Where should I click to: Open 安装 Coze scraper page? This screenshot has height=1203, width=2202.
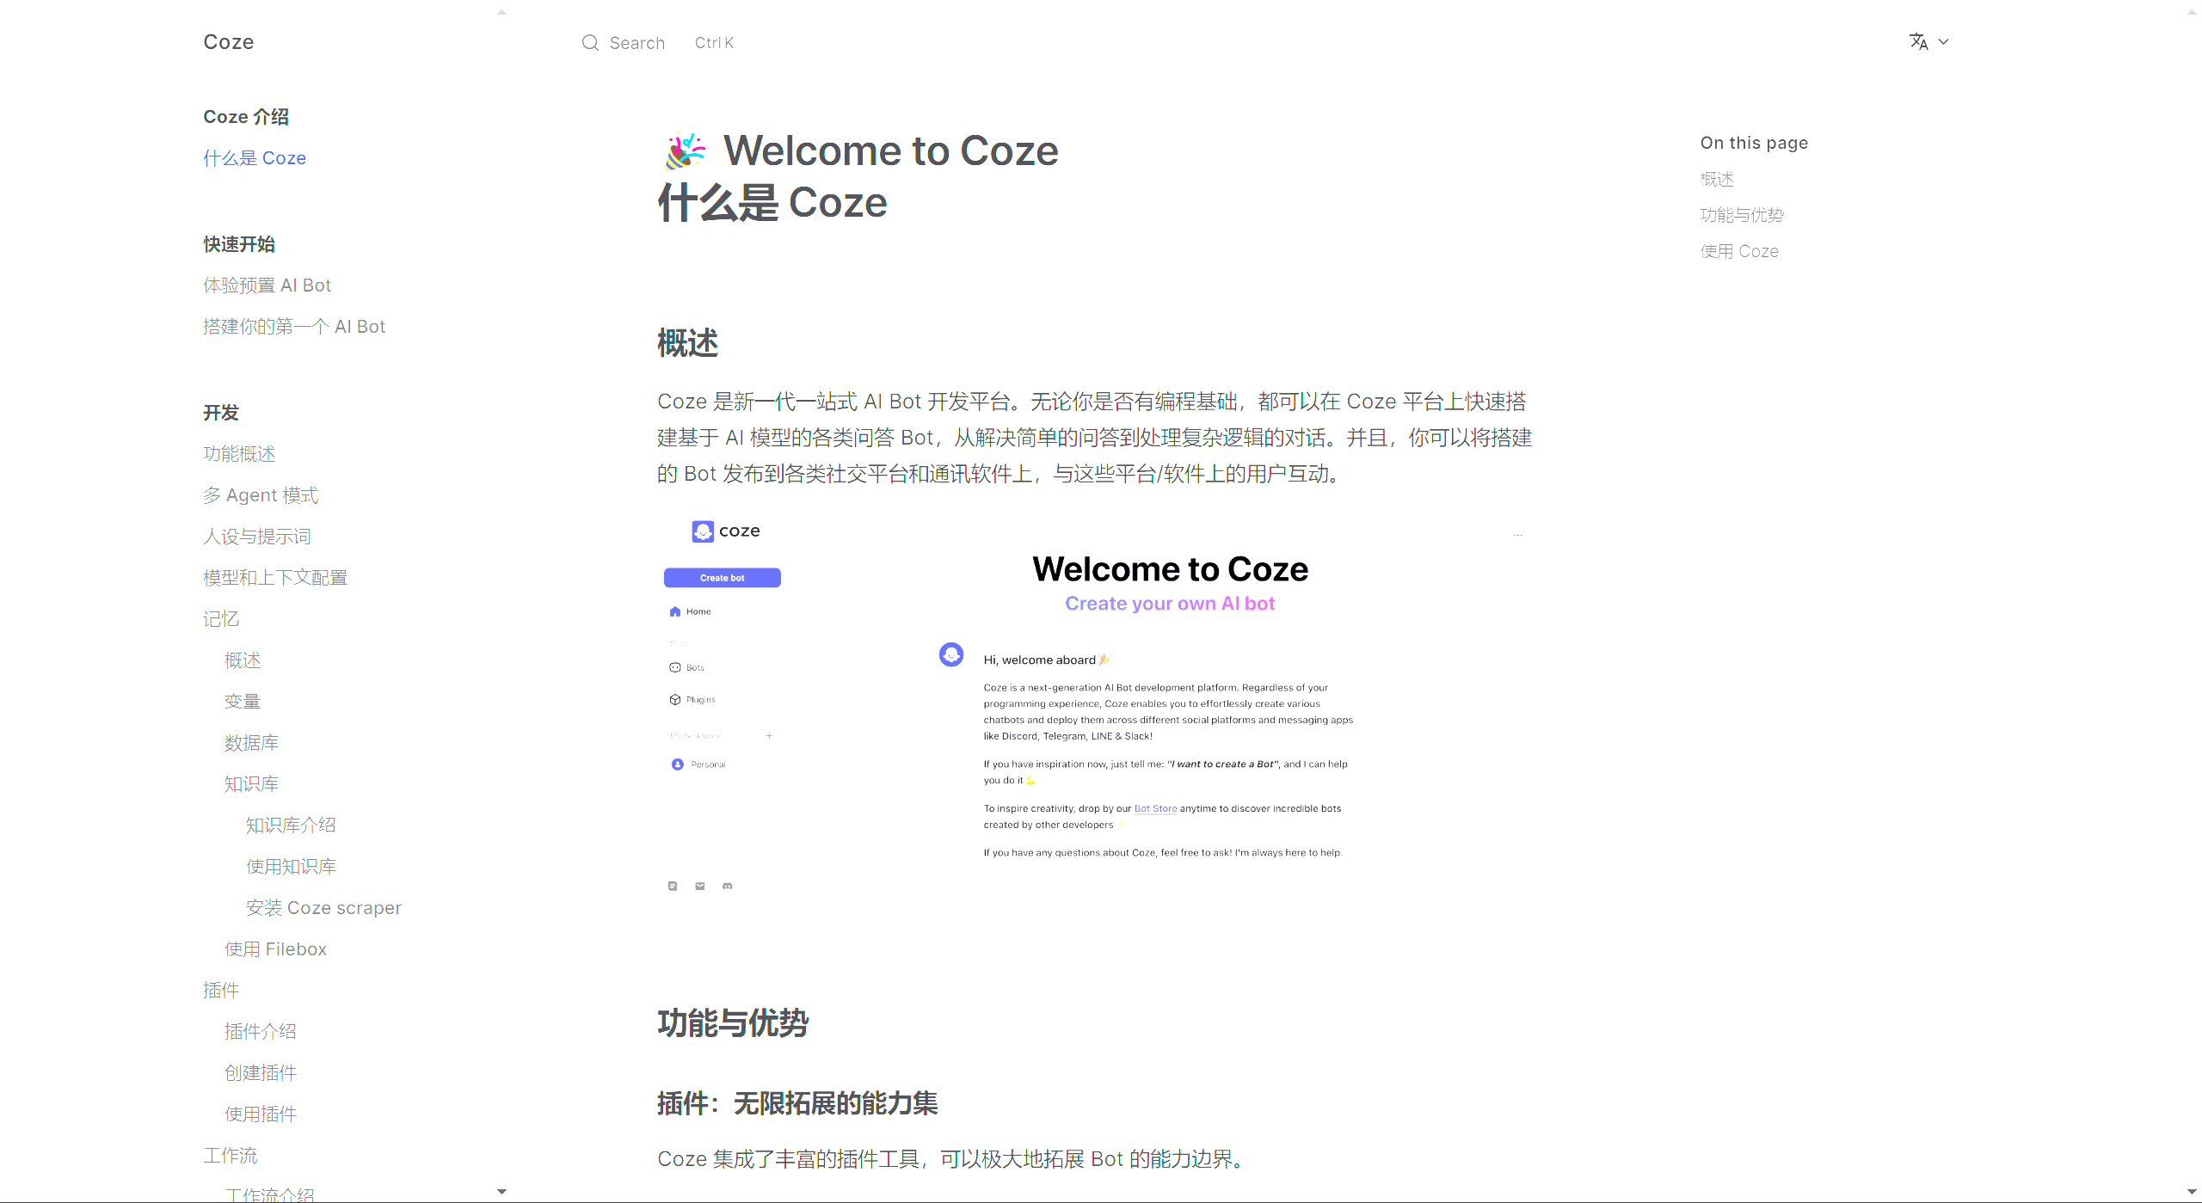(323, 908)
